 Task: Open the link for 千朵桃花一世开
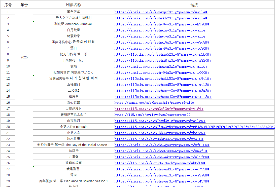(x=163, y=60)
